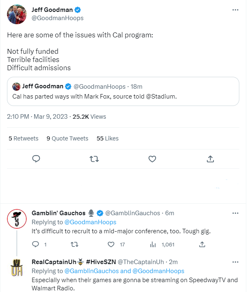Open the @GoodmanHoops handle under author name
This screenshot has width=250, height=292.
pyautogui.click(x=57, y=18)
